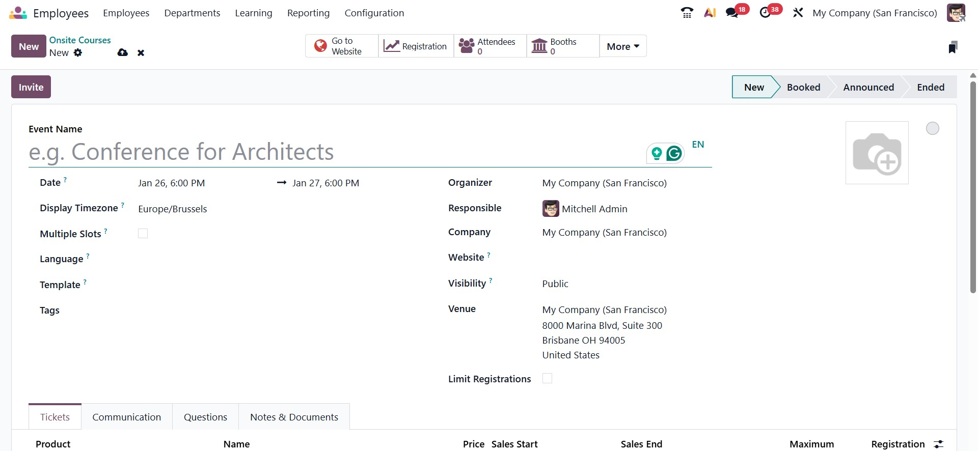Click the cloud save icon
Image resolution: width=978 pixels, height=451 pixels.
[x=122, y=52]
